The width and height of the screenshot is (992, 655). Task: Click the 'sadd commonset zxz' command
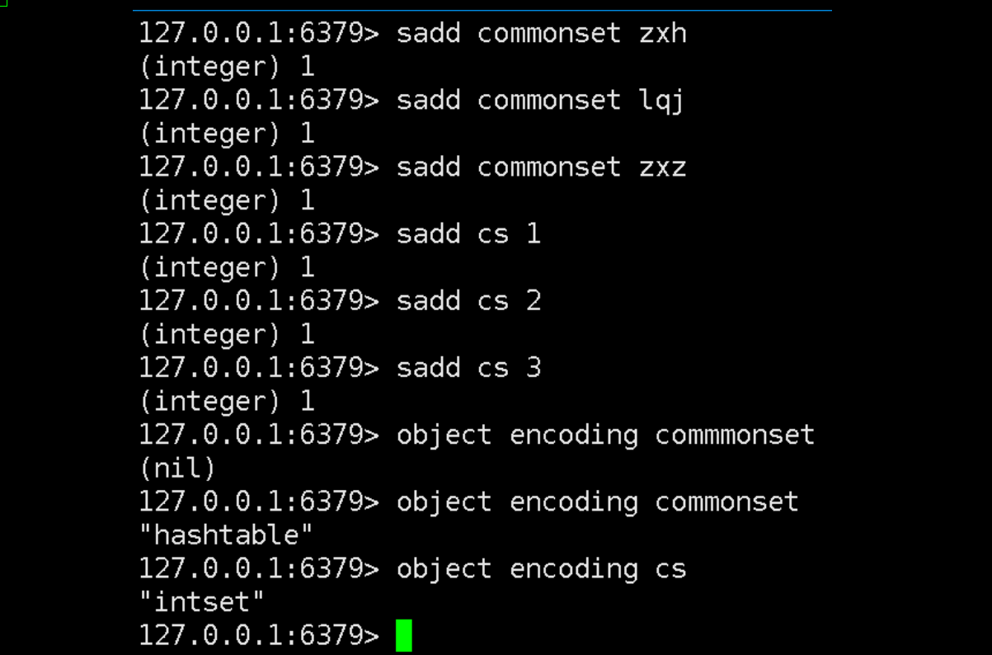coord(541,167)
